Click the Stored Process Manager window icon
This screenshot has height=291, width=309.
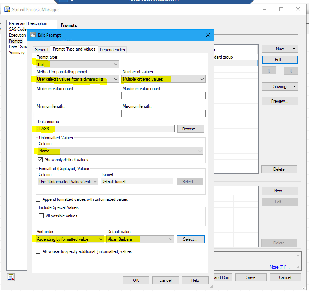tap(7, 9)
